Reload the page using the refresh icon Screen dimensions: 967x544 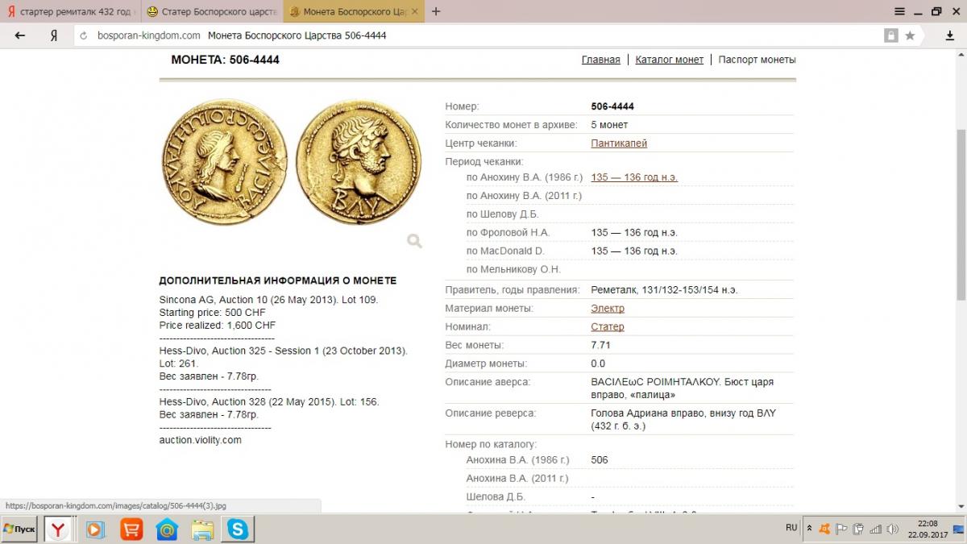83,35
